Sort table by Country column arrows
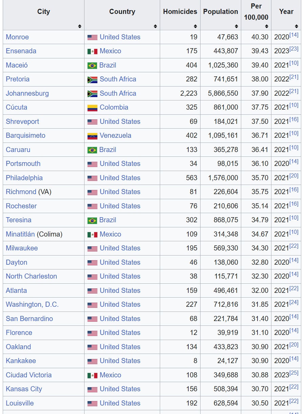The height and width of the screenshot is (414, 304). point(155,26)
